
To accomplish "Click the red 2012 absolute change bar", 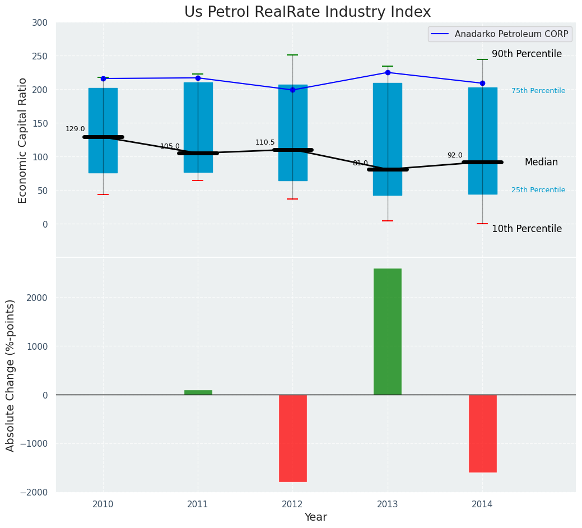I will point(293,438).
